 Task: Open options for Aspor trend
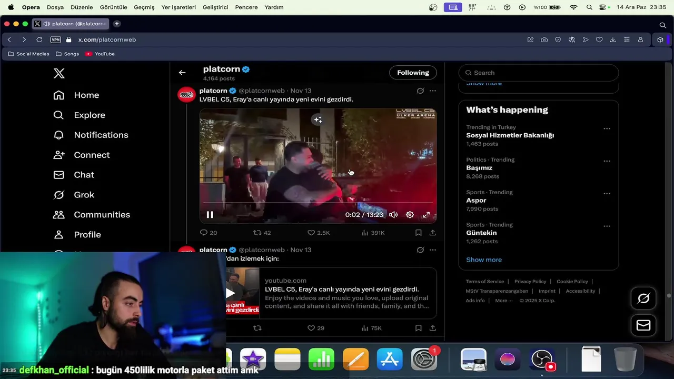click(x=607, y=194)
